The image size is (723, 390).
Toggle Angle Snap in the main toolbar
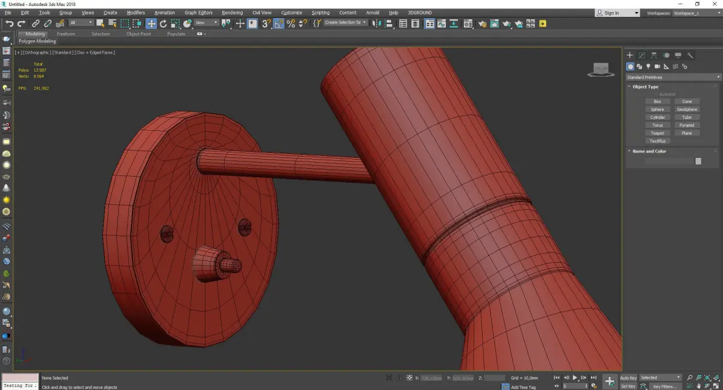click(x=278, y=24)
